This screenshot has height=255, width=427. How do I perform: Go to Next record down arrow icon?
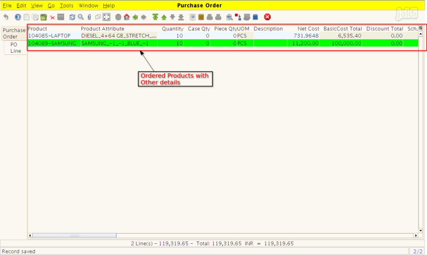(x=172, y=17)
